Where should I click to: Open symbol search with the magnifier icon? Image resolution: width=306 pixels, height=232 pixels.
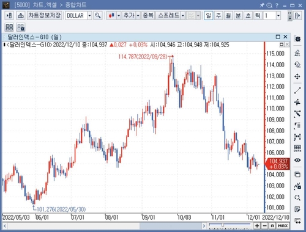tap(98, 16)
